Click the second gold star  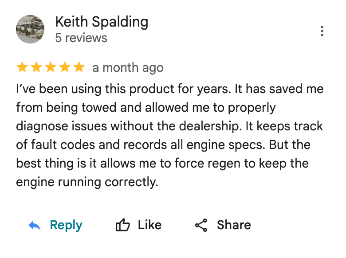[x=36, y=67]
